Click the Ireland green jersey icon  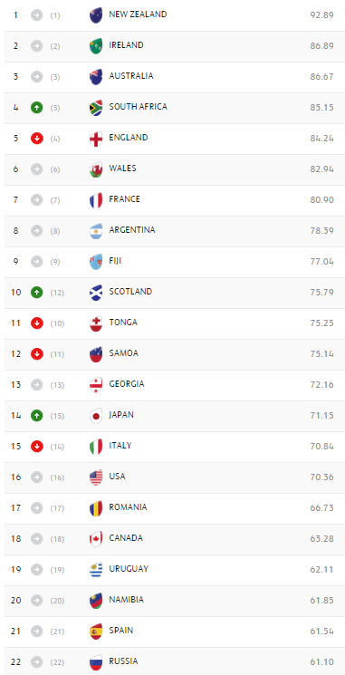click(x=96, y=46)
